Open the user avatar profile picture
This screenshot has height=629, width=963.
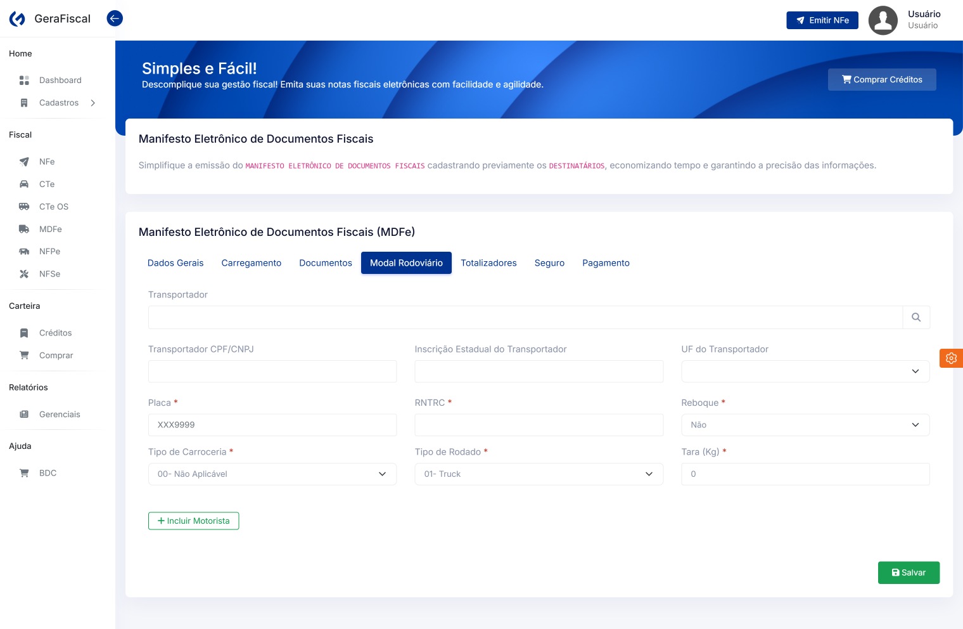pyautogui.click(x=883, y=20)
